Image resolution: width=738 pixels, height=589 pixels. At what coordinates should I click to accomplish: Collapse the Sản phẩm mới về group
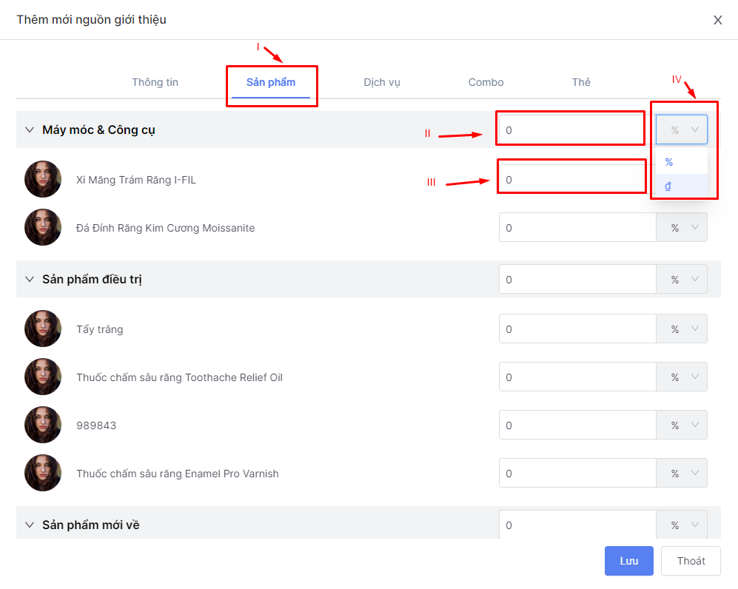[x=30, y=525]
